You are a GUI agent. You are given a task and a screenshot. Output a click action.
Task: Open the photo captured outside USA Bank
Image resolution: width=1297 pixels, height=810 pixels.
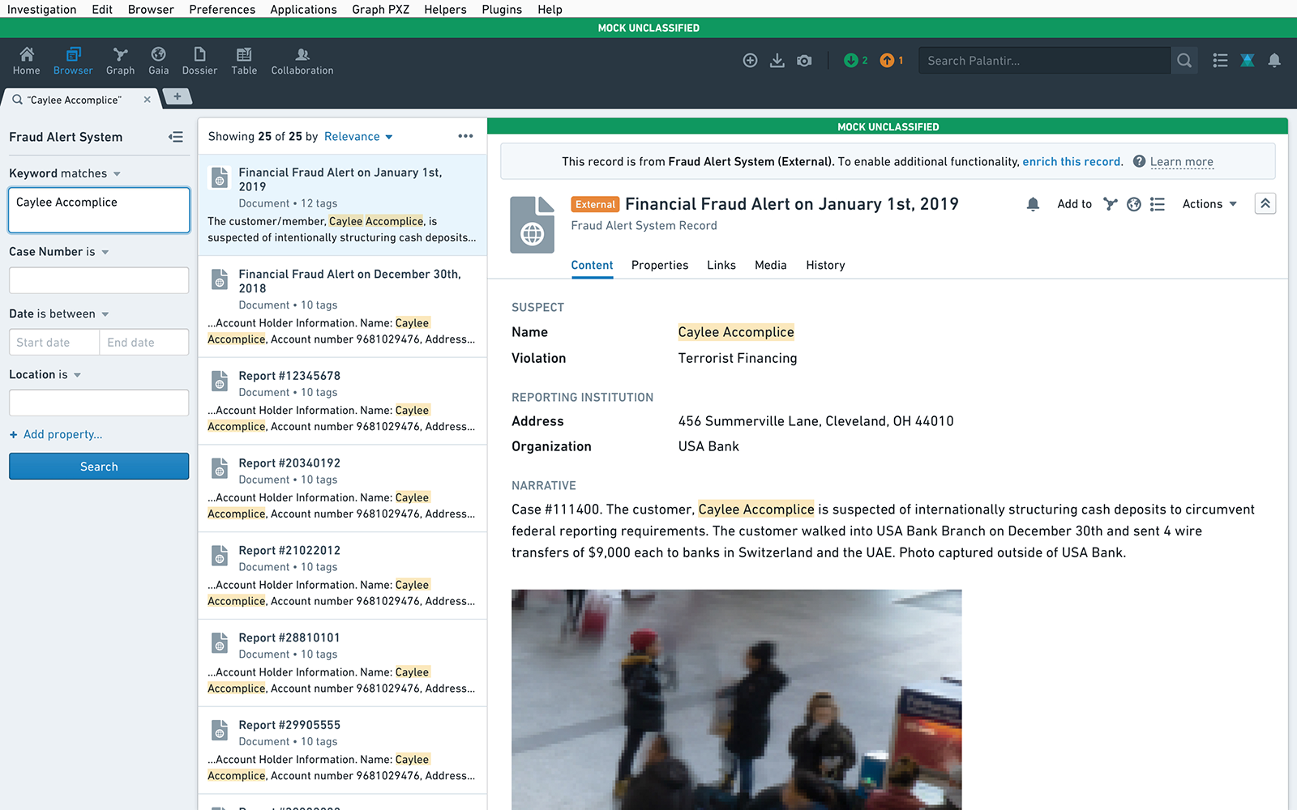point(737,700)
